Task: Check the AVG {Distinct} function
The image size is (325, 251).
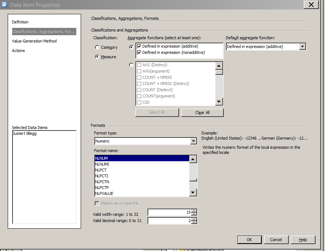Action: click(x=139, y=65)
